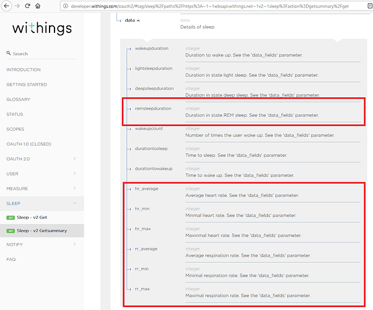
Task: Open the GETTING STARTED section
Action: click(27, 84)
